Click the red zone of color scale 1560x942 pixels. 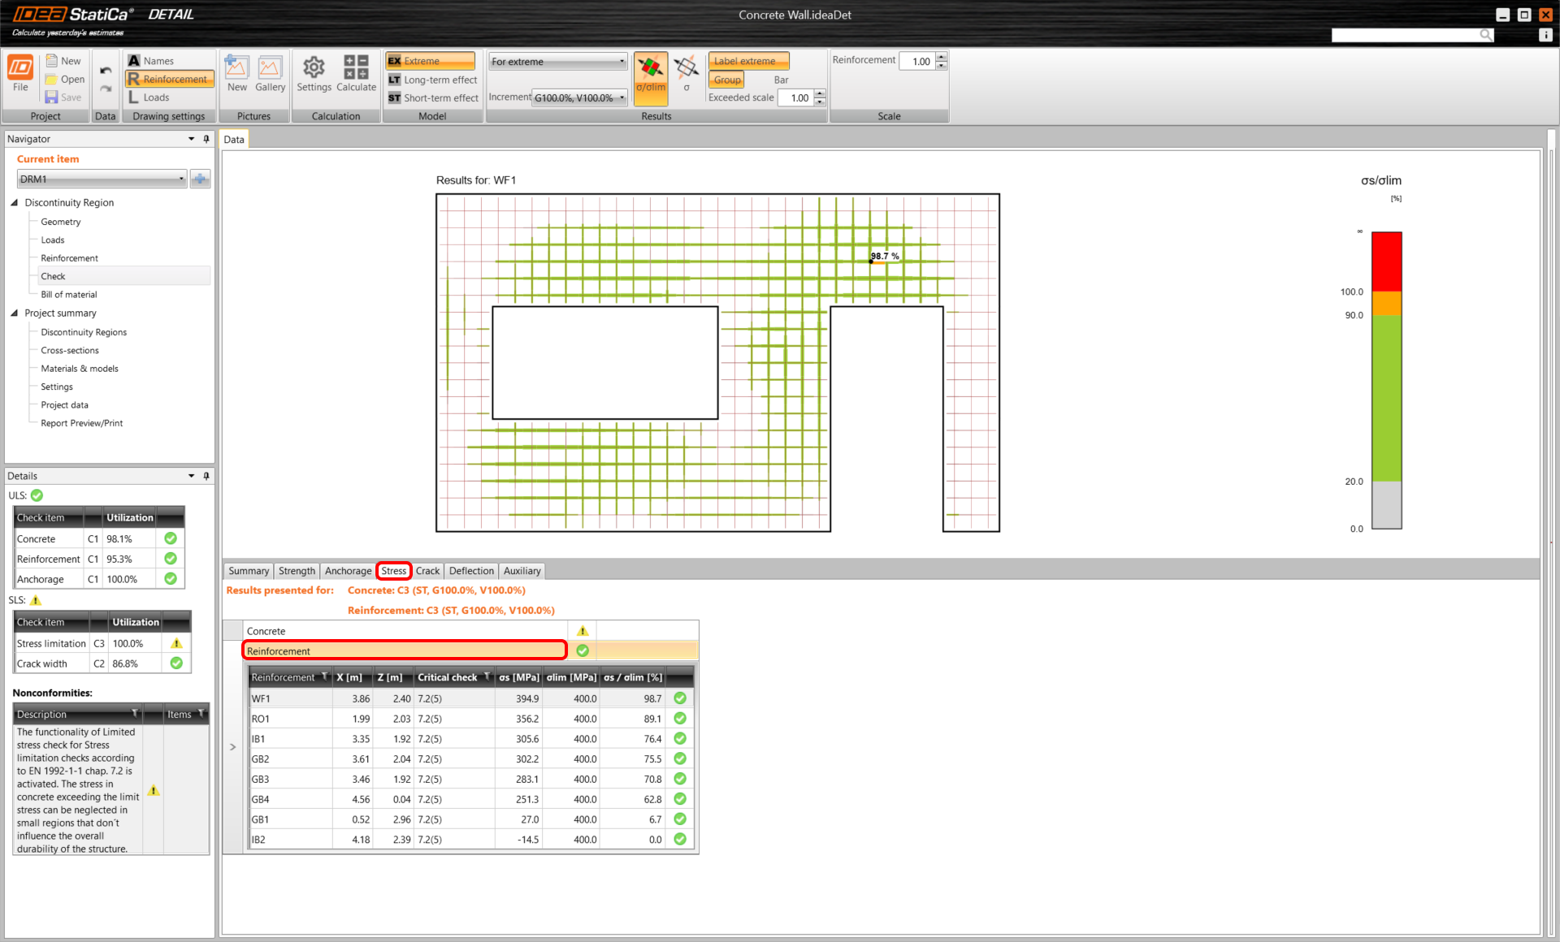(x=1386, y=261)
